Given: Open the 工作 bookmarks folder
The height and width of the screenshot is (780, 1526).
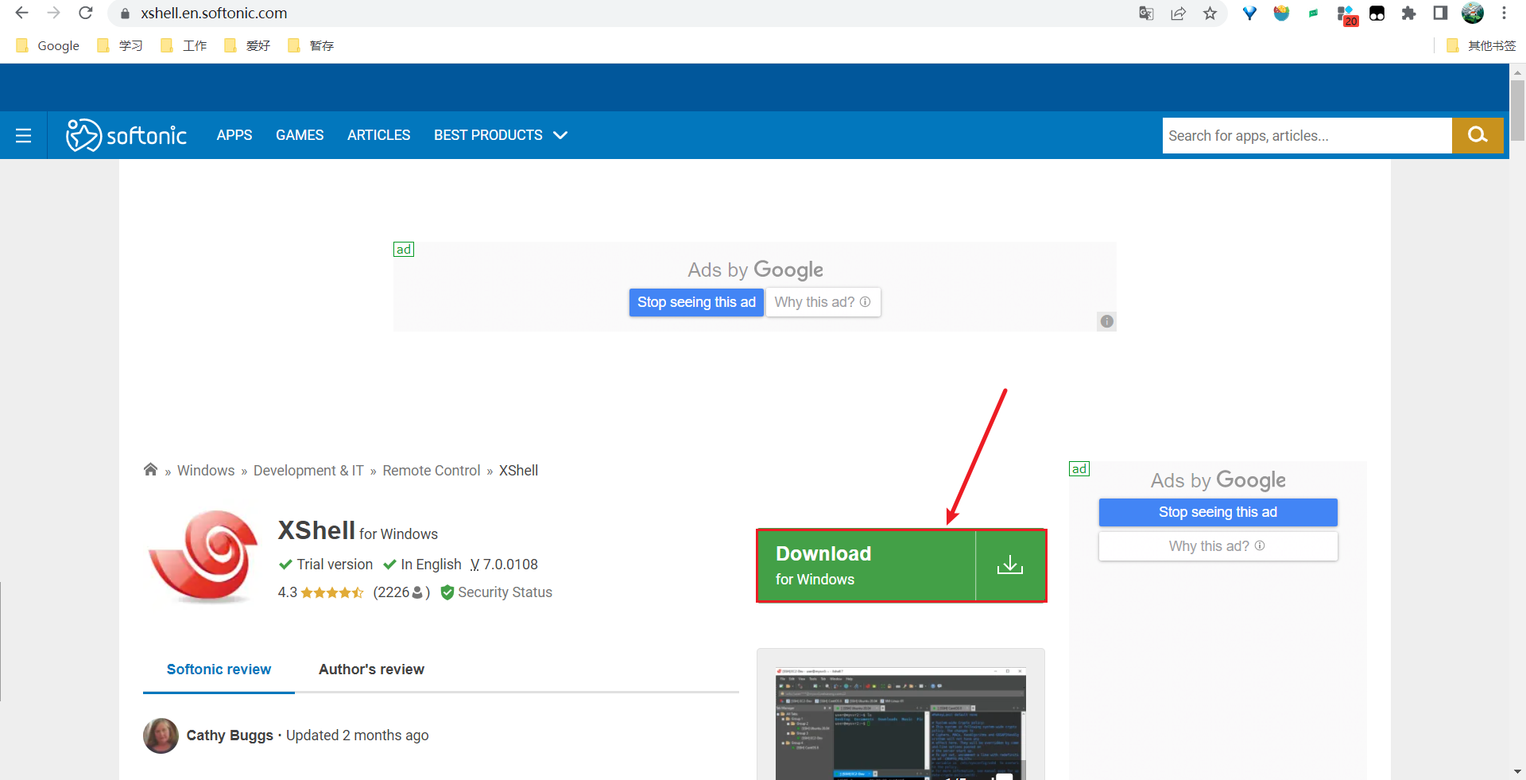Looking at the screenshot, I should coord(184,45).
